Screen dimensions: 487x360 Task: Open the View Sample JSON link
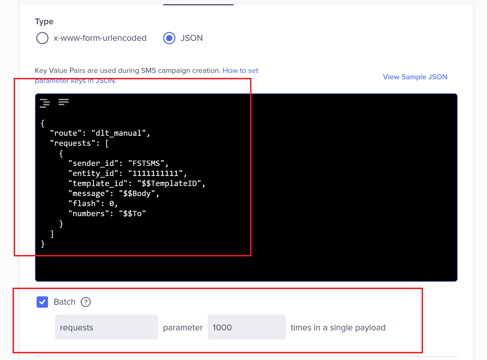(x=415, y=77)
